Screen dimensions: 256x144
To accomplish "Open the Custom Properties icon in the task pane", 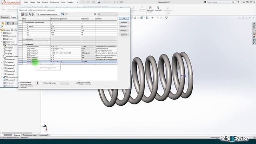I will (254, 40).
